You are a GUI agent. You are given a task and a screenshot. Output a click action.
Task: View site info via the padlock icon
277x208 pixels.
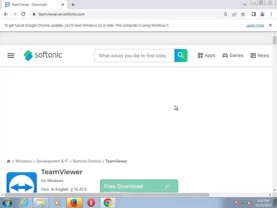pos(34,14)
